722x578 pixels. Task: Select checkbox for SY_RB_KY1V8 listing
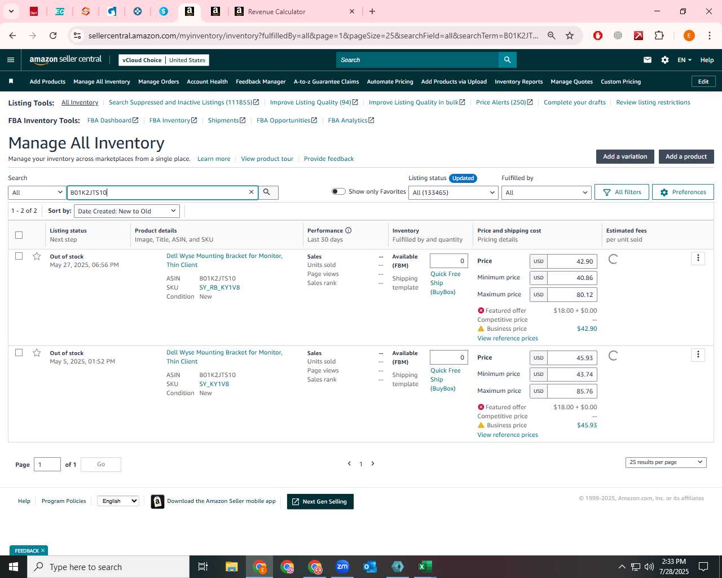[19, 256]
